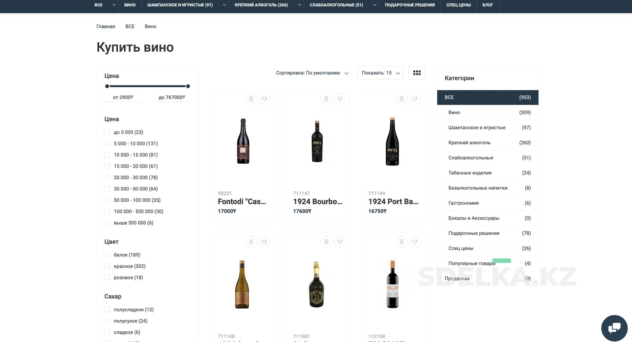This screenshot has width=632, height=342.
Task: Check price filter 100 000 - 500 000
Action: 107,212
